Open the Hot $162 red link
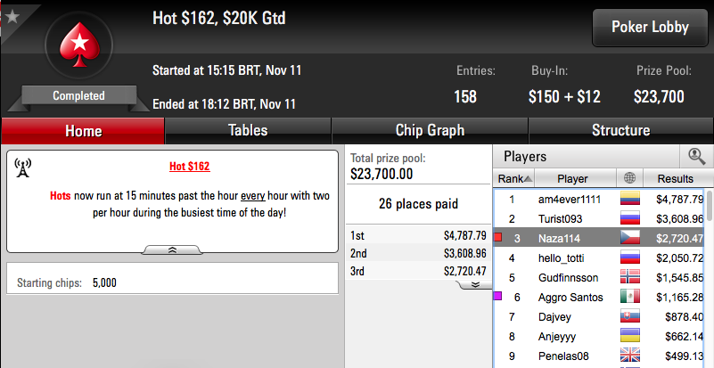The width and height of the screenshot is (714, 368). (190, 167)
